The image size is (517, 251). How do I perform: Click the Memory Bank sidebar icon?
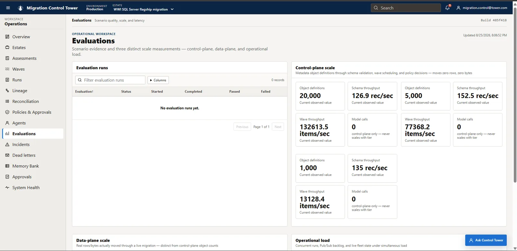tap(7, 166)
